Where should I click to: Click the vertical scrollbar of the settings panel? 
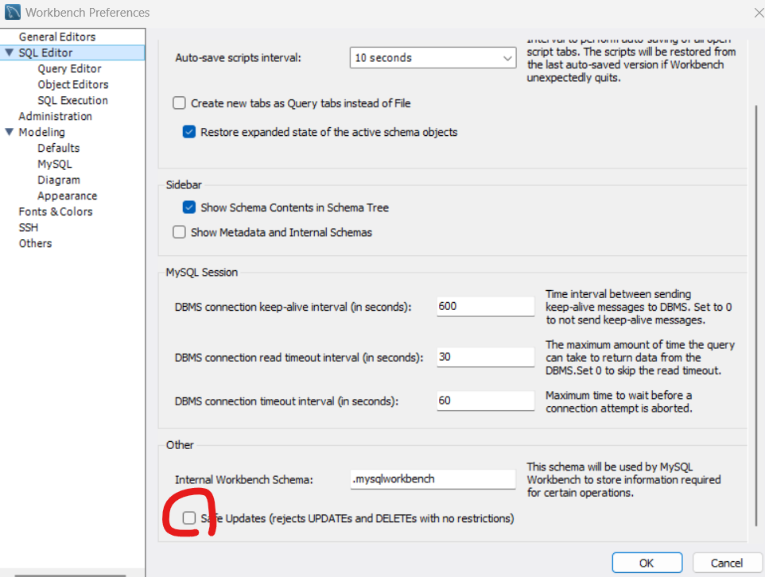pyautogui.click(x=756, y=315)
